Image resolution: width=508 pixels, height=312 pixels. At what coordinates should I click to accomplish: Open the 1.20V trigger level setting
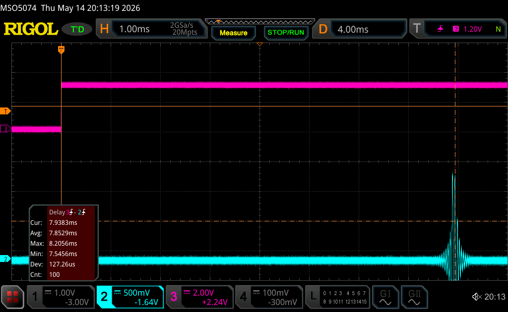pyautogui.click(x=473, y=29)
